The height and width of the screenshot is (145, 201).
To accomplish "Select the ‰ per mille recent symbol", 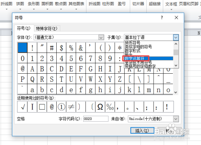I will click(x=110, y=107).
